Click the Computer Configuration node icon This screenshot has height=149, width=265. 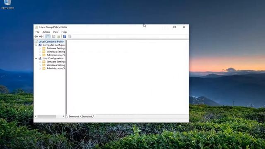point(40,45)
